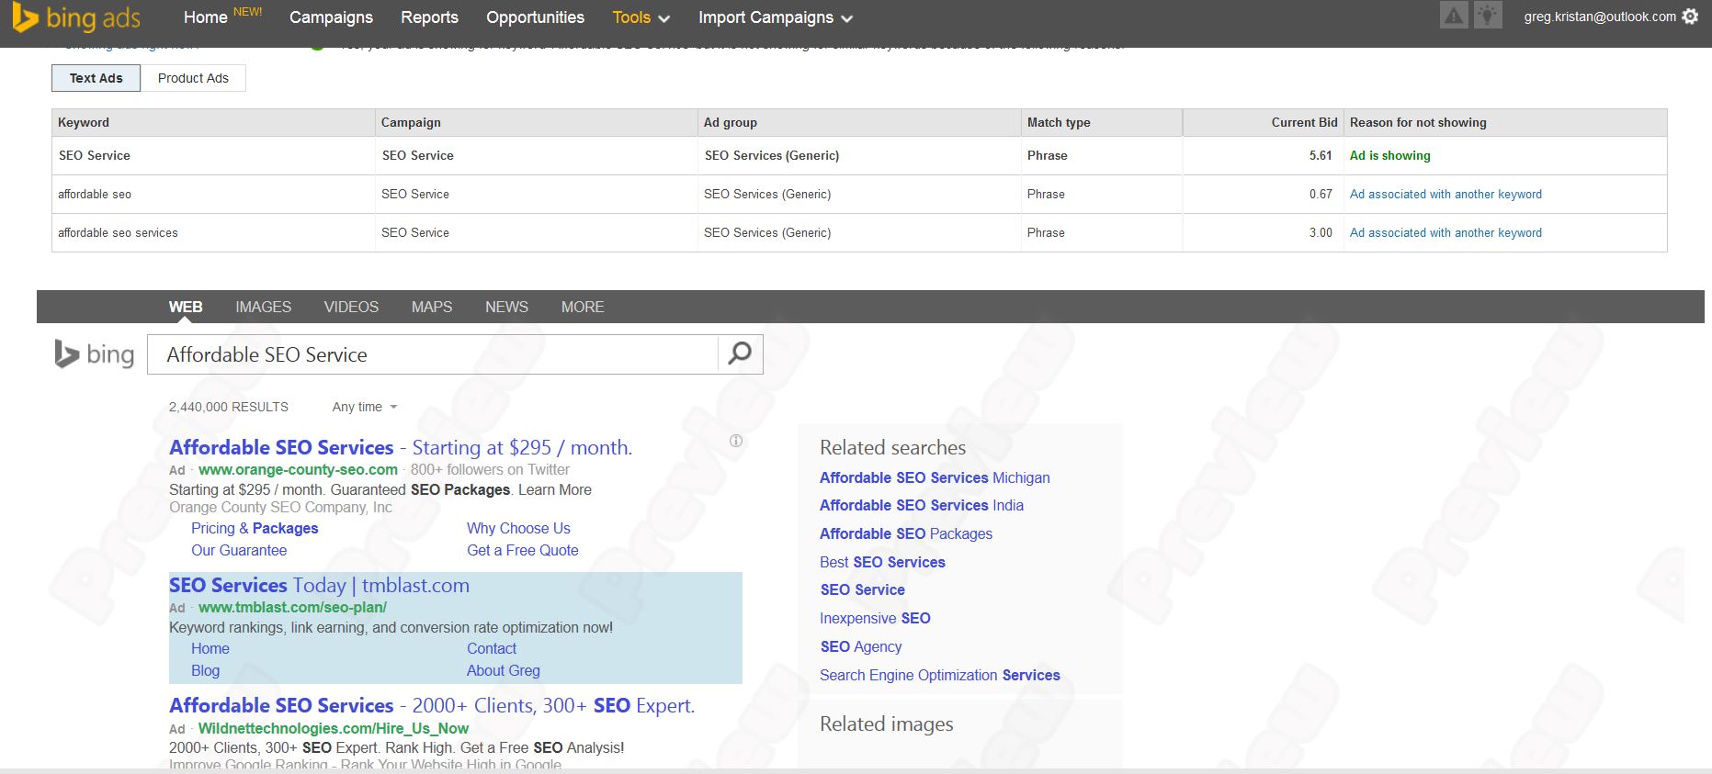The height and width of the screenshot is (774, 1712).
Task: Switch to the NEWS search tab
Action: pos(506,307)
